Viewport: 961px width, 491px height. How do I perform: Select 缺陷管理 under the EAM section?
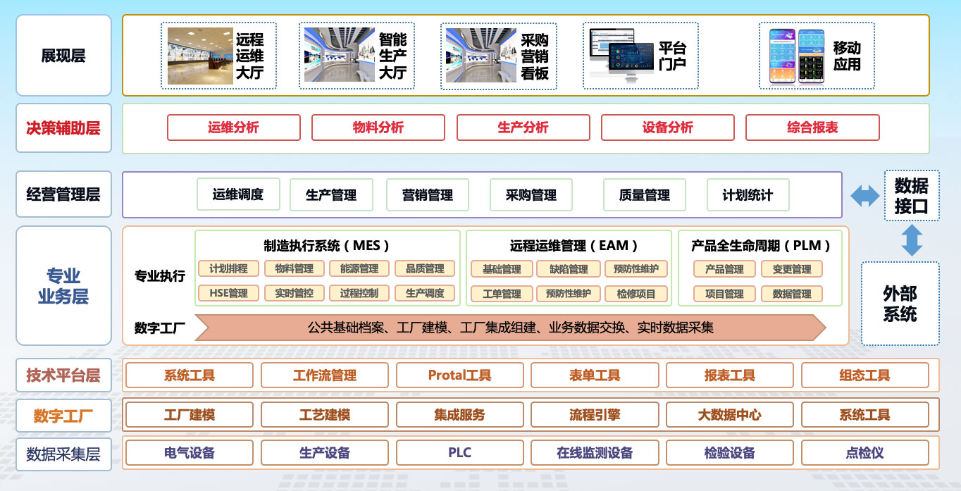pos(568,269)
